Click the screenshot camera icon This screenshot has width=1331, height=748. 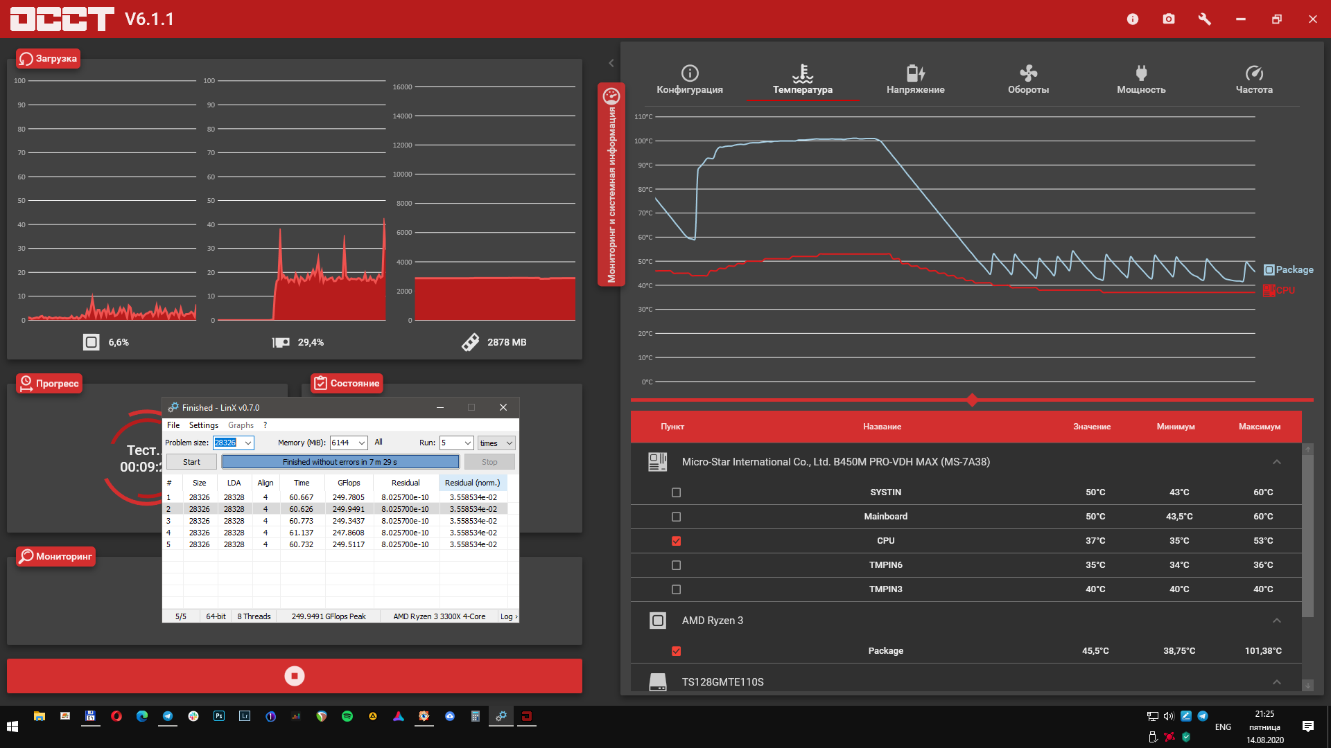pyautogui.click(x=1169, y=19)
